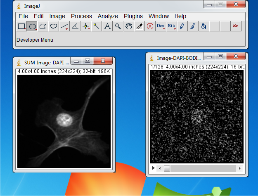
Task: Open the Help menu
Action: coord(180,16)
